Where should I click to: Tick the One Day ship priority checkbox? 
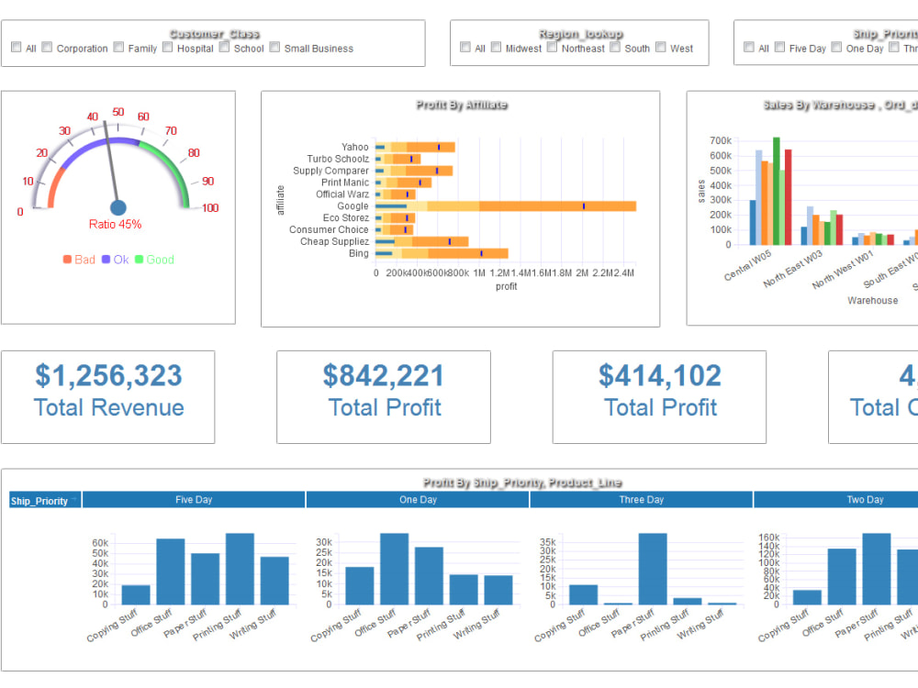(836, 47)
